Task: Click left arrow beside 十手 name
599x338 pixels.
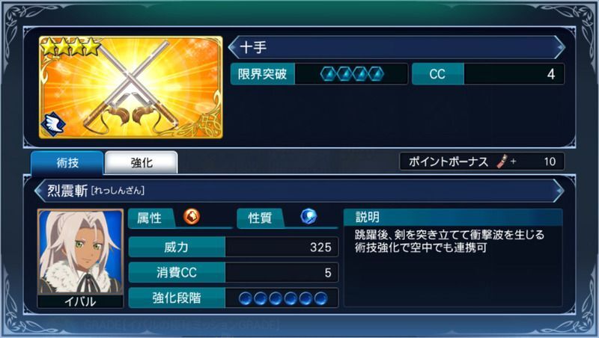Action: click(233, 47)
